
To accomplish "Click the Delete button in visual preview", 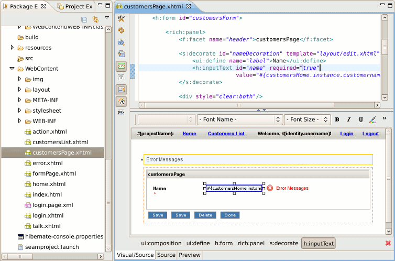I will point(205,215).
